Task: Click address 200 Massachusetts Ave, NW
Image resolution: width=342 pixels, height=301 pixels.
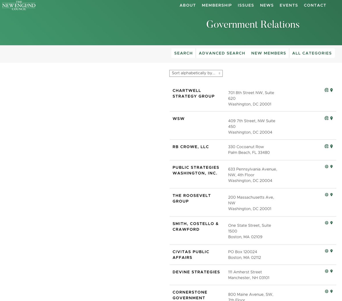Action: (x=251, y=200)
